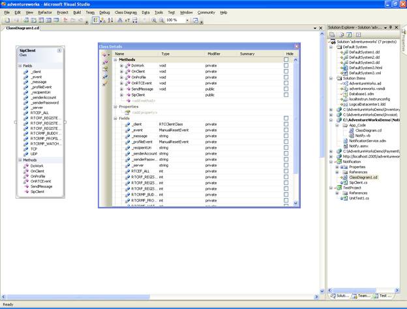The height and width of the screenshot is (309, 407).
Task: Check the Hide box for DoWork method
Action: tap(286, 66)
